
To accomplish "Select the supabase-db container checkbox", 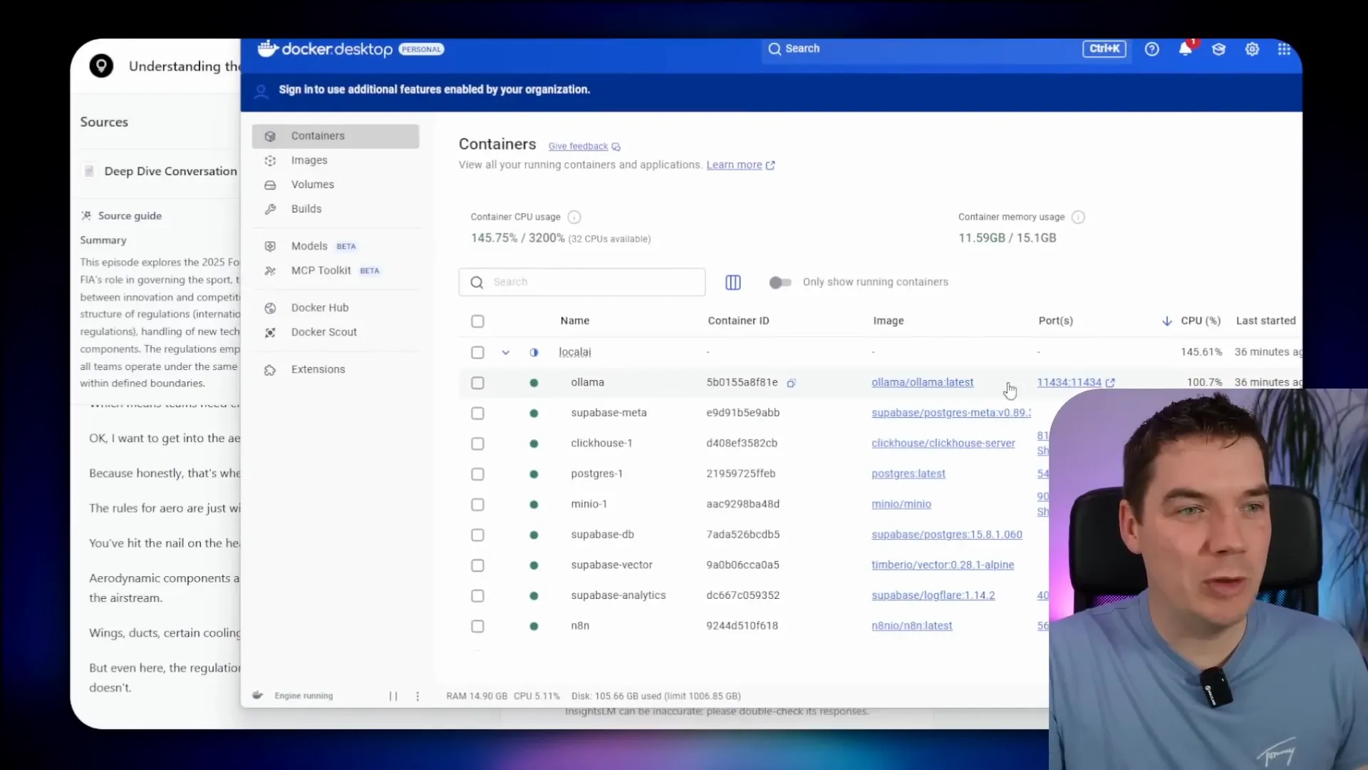I will (x=477, y=535).
